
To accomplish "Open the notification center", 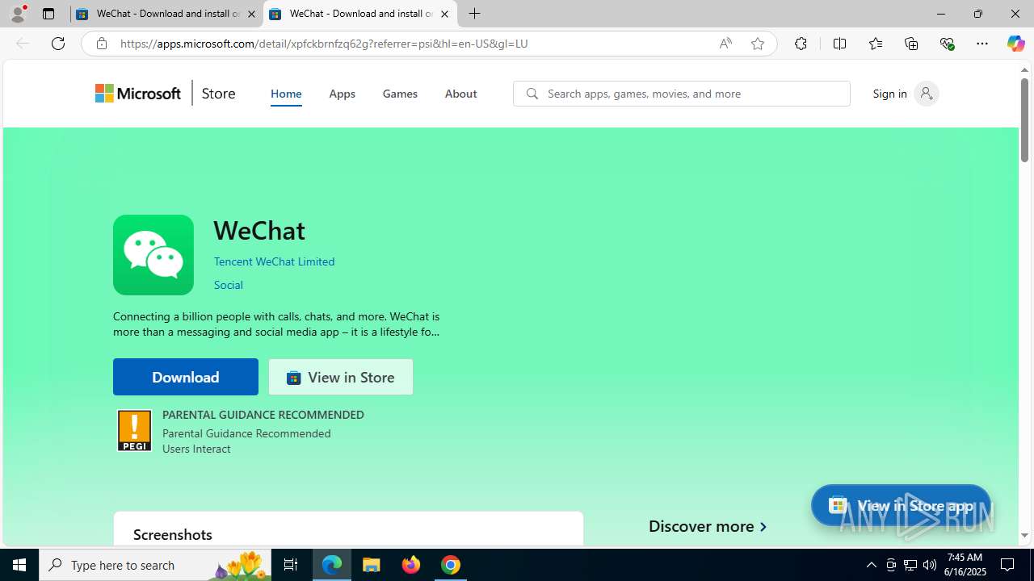I will click(x=1008, y=565).
